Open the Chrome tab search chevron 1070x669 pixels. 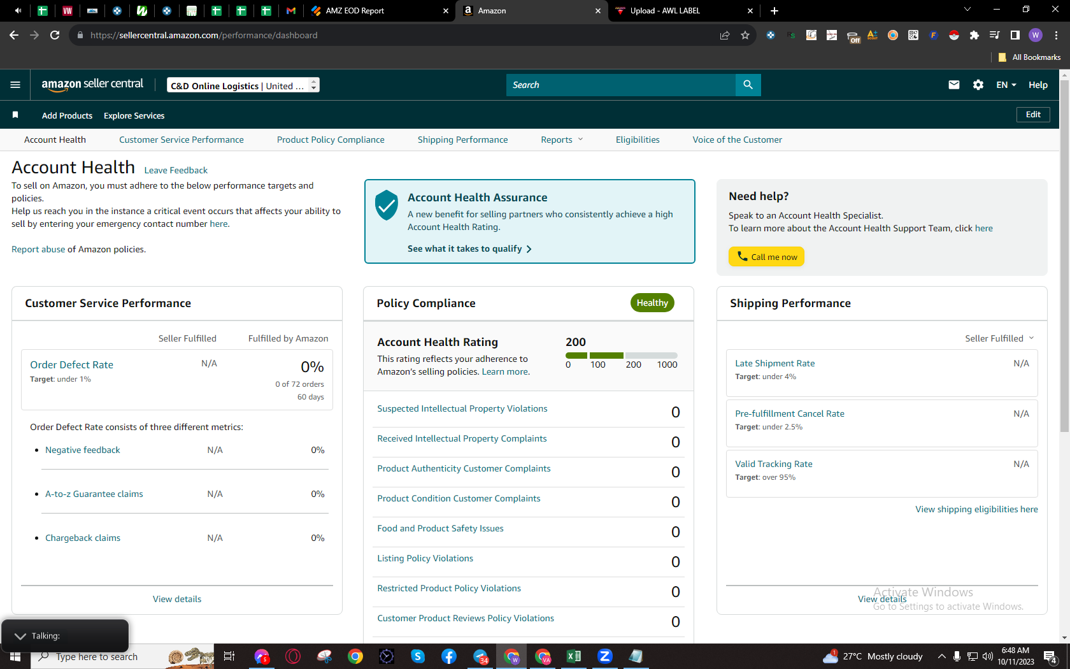[967, 10]
